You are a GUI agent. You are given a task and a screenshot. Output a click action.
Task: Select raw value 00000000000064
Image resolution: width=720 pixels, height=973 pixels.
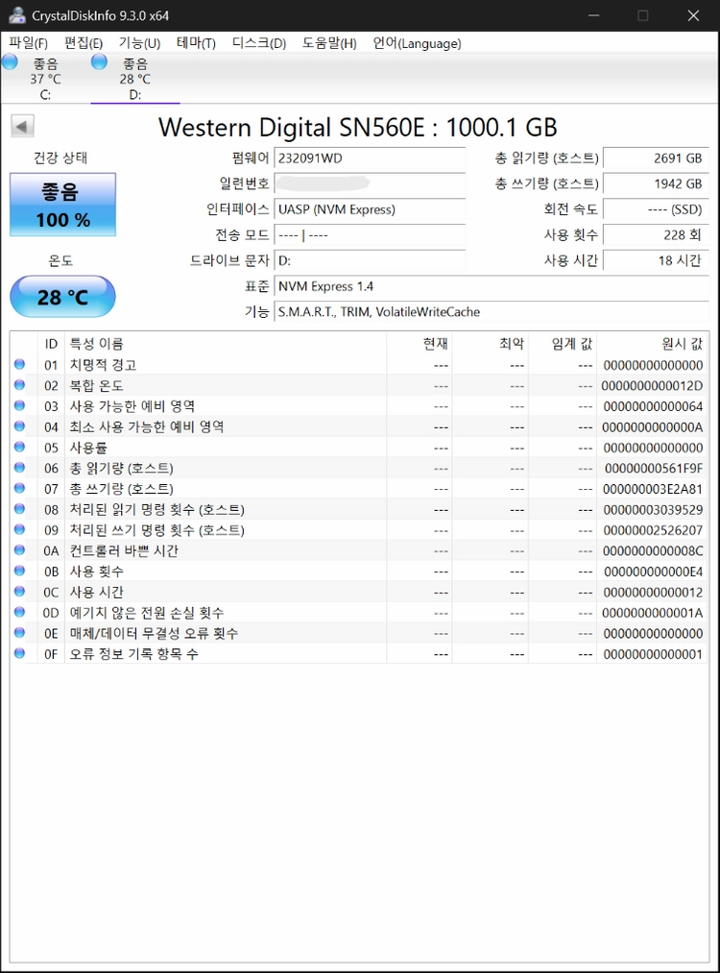(653, 406)
